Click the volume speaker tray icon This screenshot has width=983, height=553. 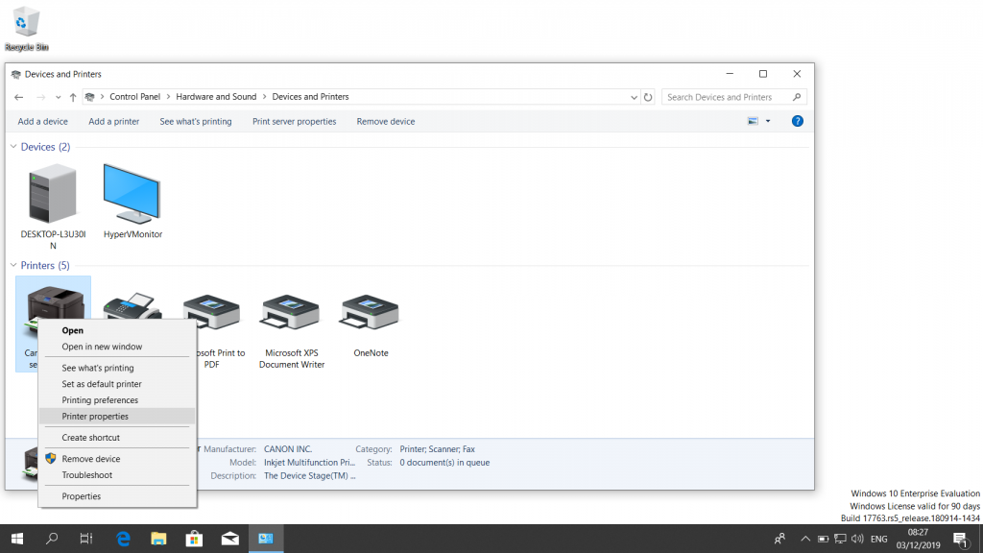[857, 539]
